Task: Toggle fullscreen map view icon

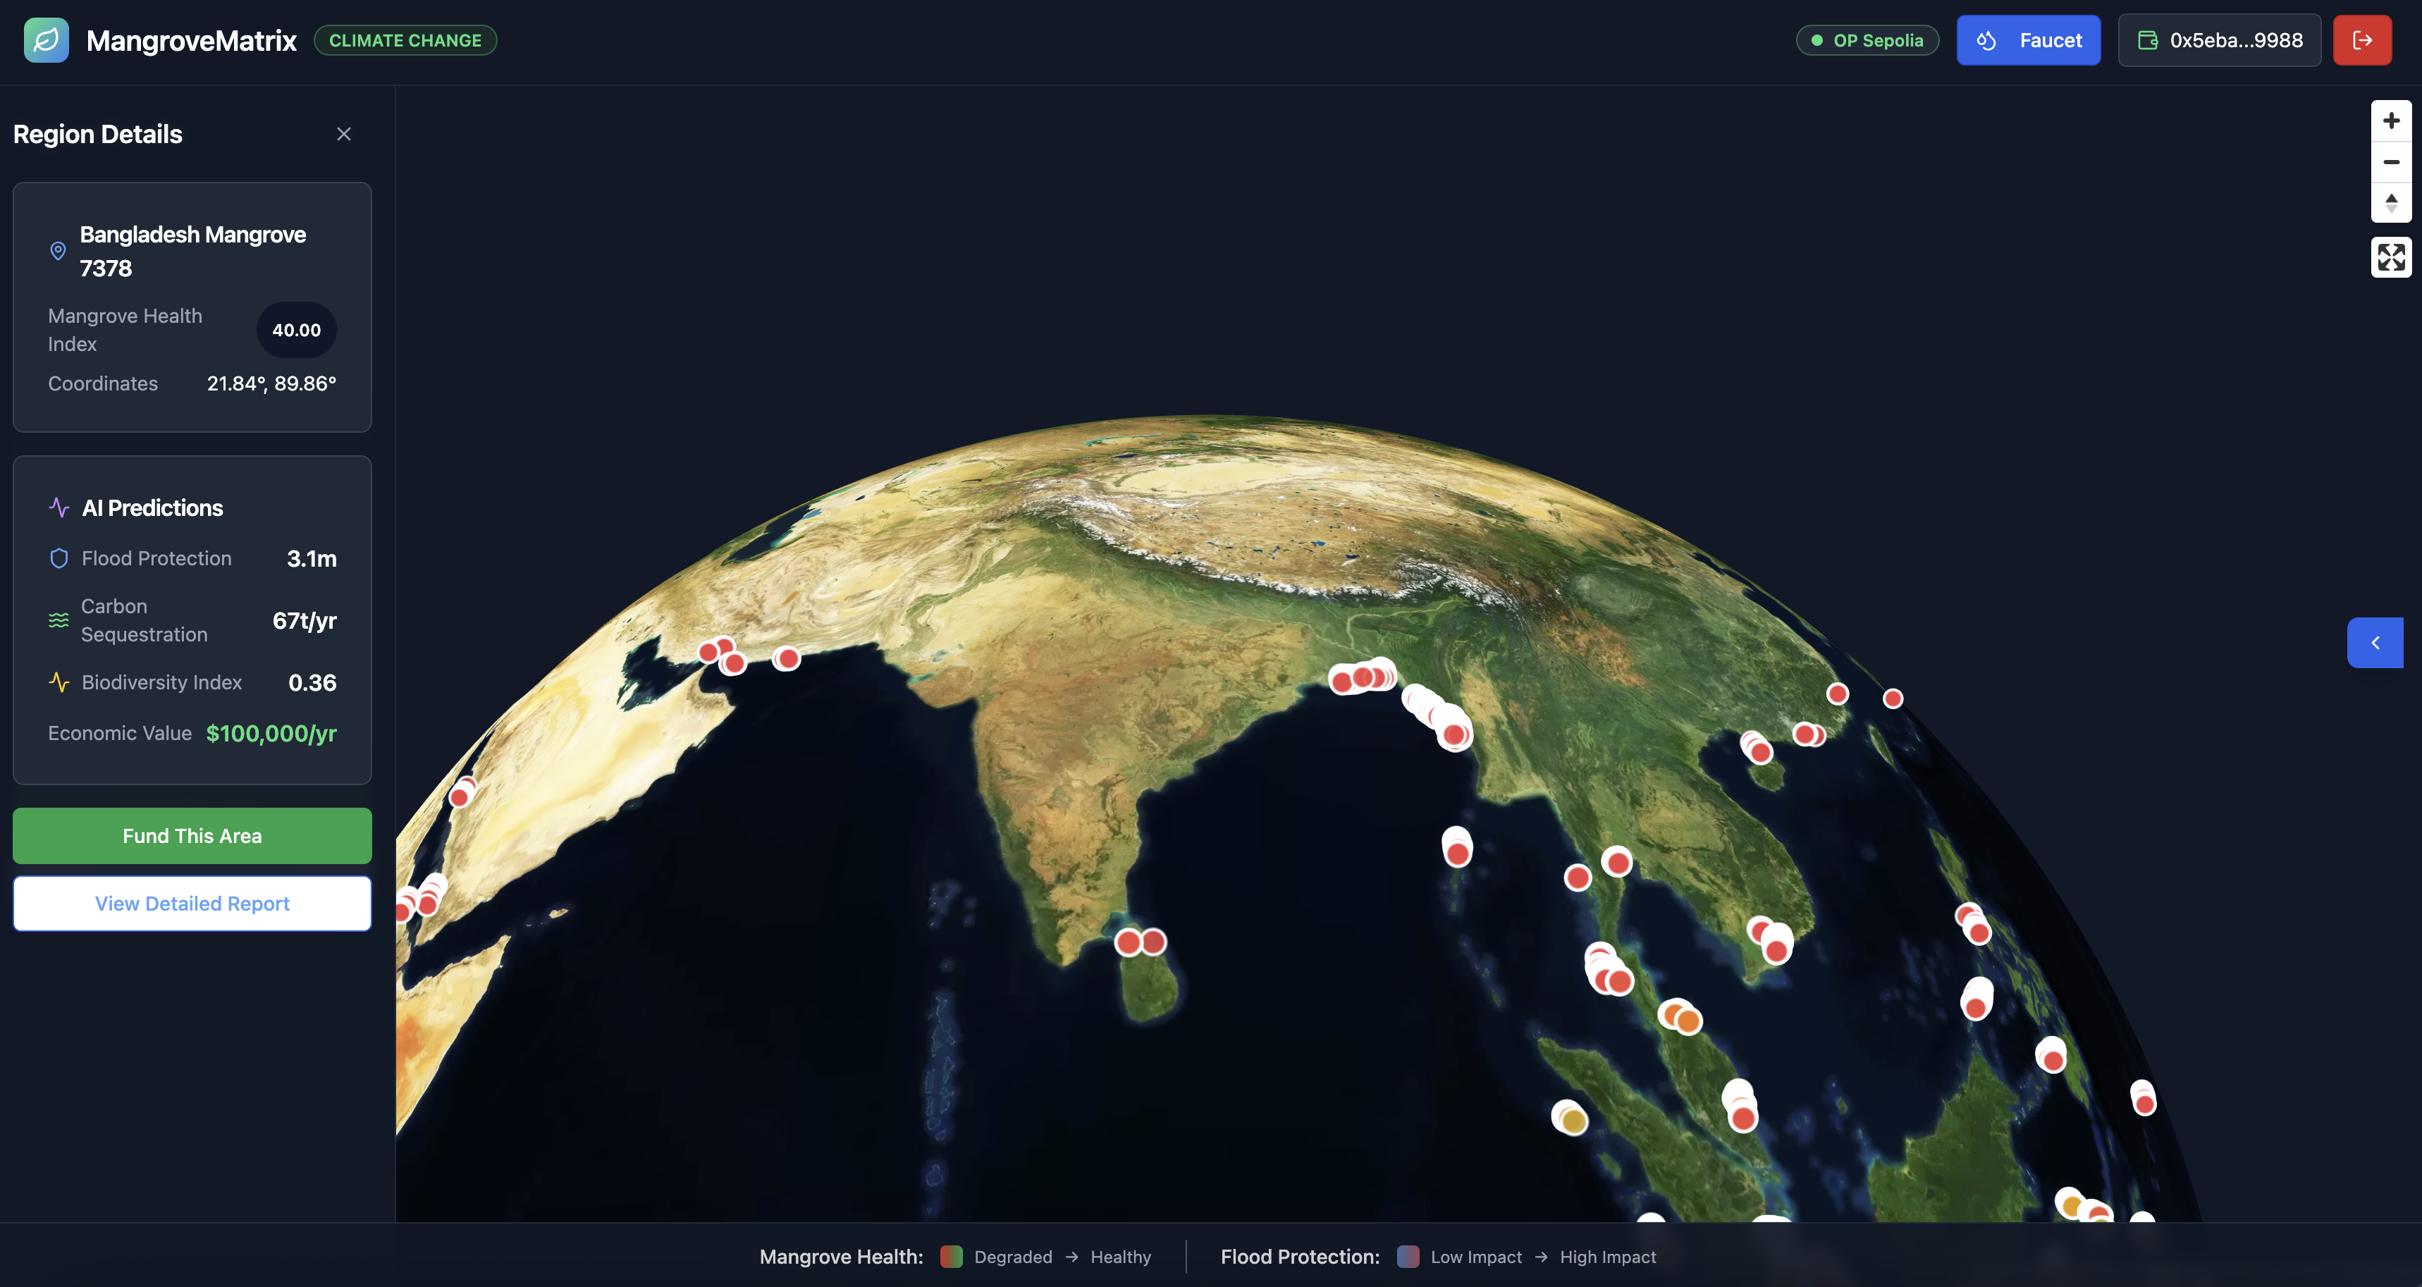Action: coord(2391,257)
